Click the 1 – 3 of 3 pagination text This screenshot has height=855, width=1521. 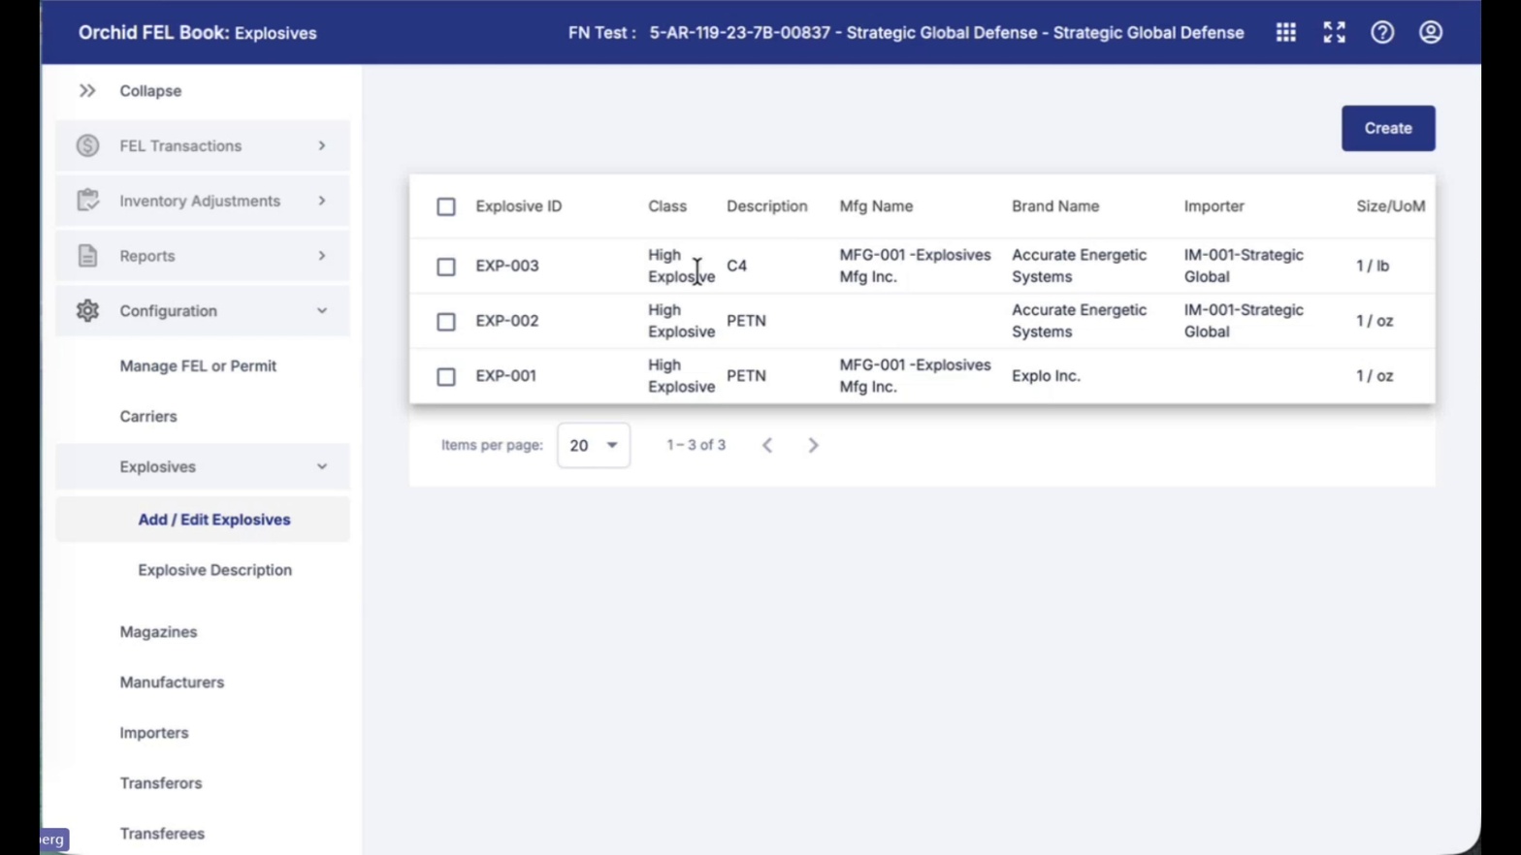point(696,445)
